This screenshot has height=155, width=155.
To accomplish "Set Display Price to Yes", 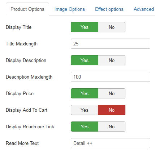I will (85, 93).
